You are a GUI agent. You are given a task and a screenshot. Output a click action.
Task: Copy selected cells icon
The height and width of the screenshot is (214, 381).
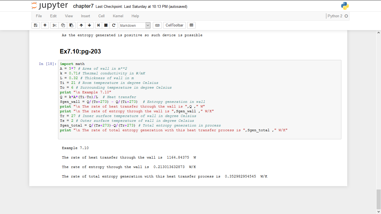[x=63, y=25]
